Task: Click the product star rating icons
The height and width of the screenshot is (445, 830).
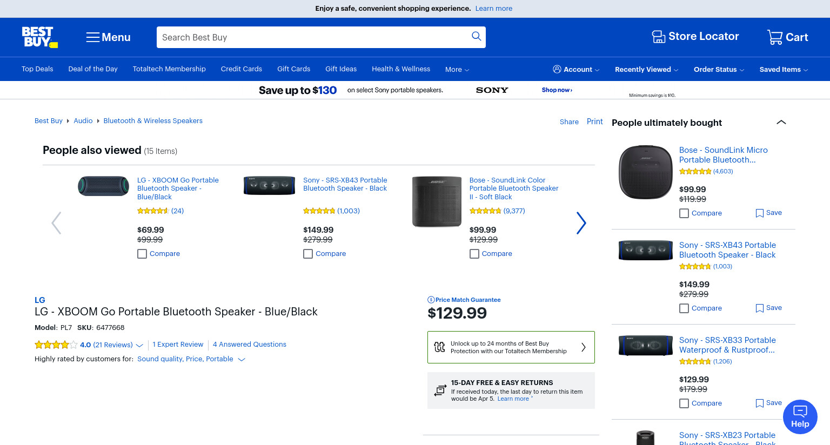Action: coord(56,345)
